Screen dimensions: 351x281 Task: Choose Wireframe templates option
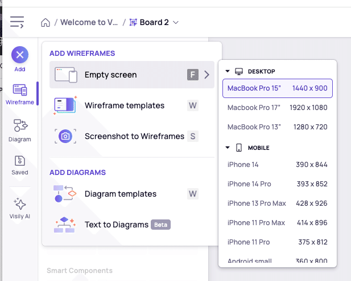pyautogui.click(x=132, y=105)
